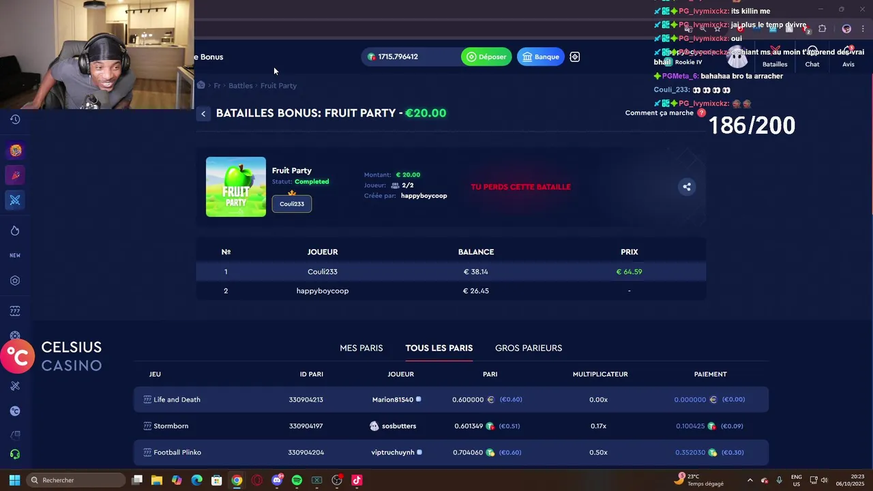Open the party rocket icon in sidebar
This screenshot has height=491, width=873.
[x=15, y=175]
